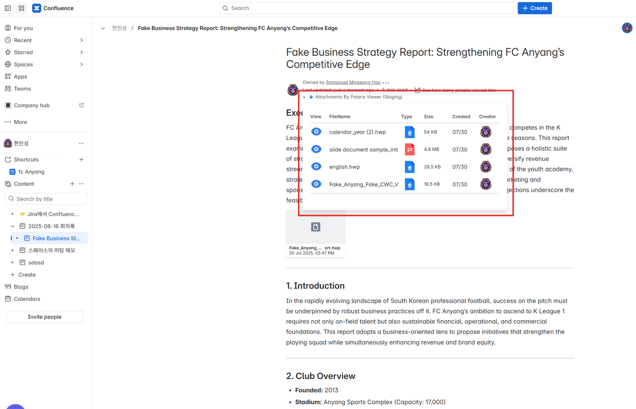Image resolution: width=636 pixels, height=409 pixels.
Task: Click the Confluence logo
Action: (x=37, y=8)
